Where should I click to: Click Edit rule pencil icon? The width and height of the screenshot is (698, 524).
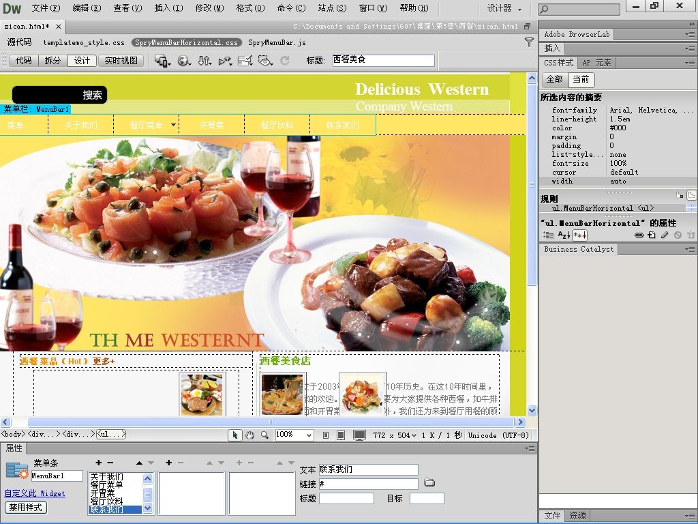point(665,235)
